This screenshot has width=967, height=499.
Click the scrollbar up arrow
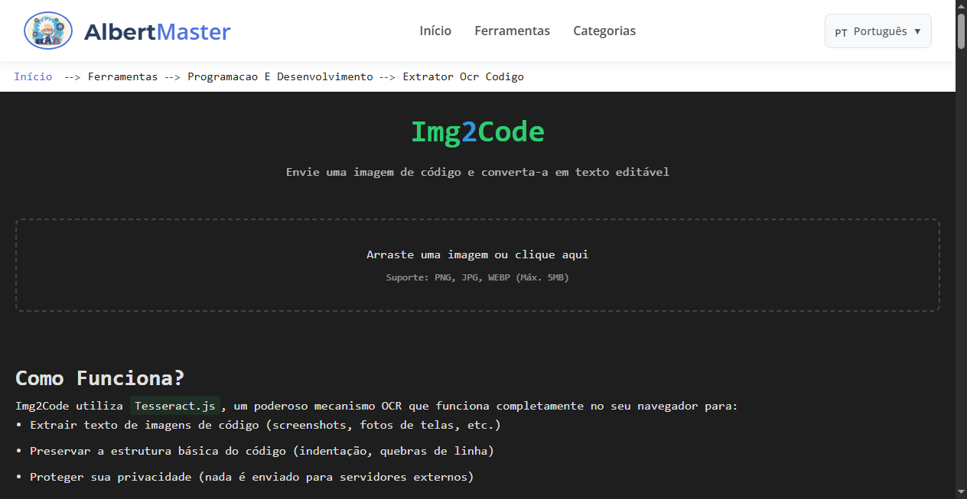pos(961,6)
